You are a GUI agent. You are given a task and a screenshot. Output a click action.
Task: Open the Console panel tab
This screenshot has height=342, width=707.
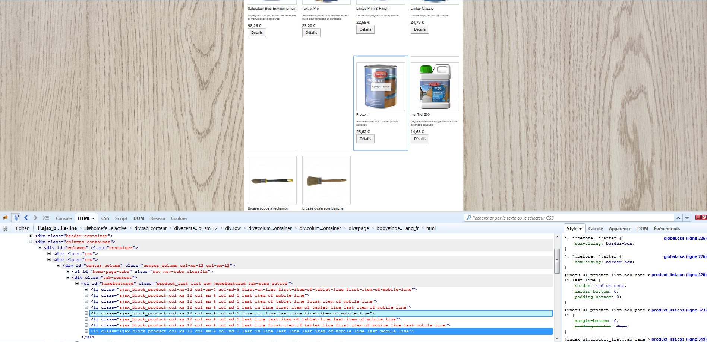tap(64, 218)
